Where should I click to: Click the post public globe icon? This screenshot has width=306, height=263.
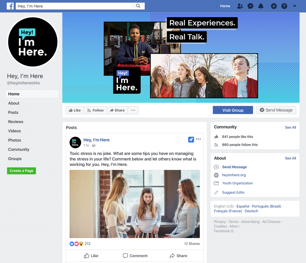94,145
